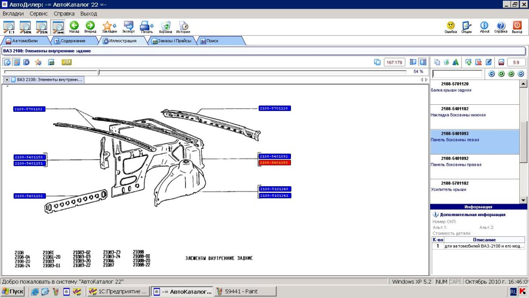Open the Вкладки menu
Image resolution: width=529 pixels, height=298 pixels.
coord(13,14)
